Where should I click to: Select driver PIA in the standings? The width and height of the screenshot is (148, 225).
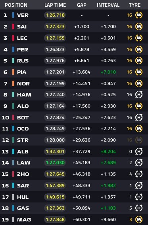click(x=21, y=72)
